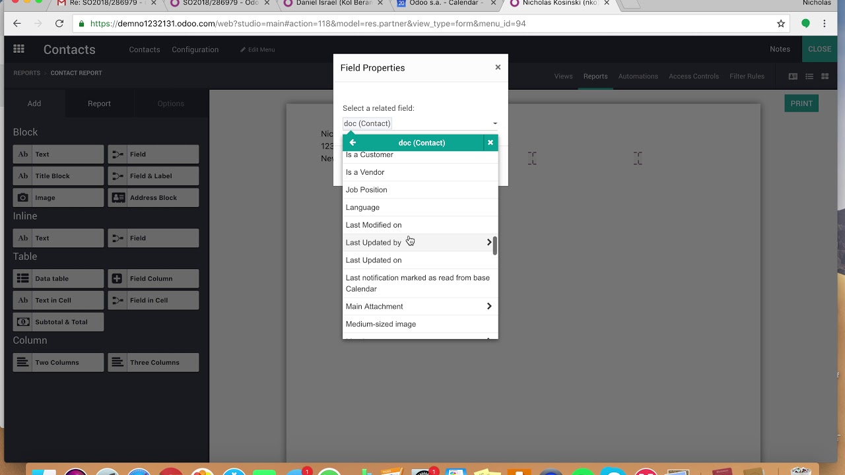Viewport: 845px width, 475px height.
Task: Click the Edit Menu link
Action: click(x=257, y=49)
